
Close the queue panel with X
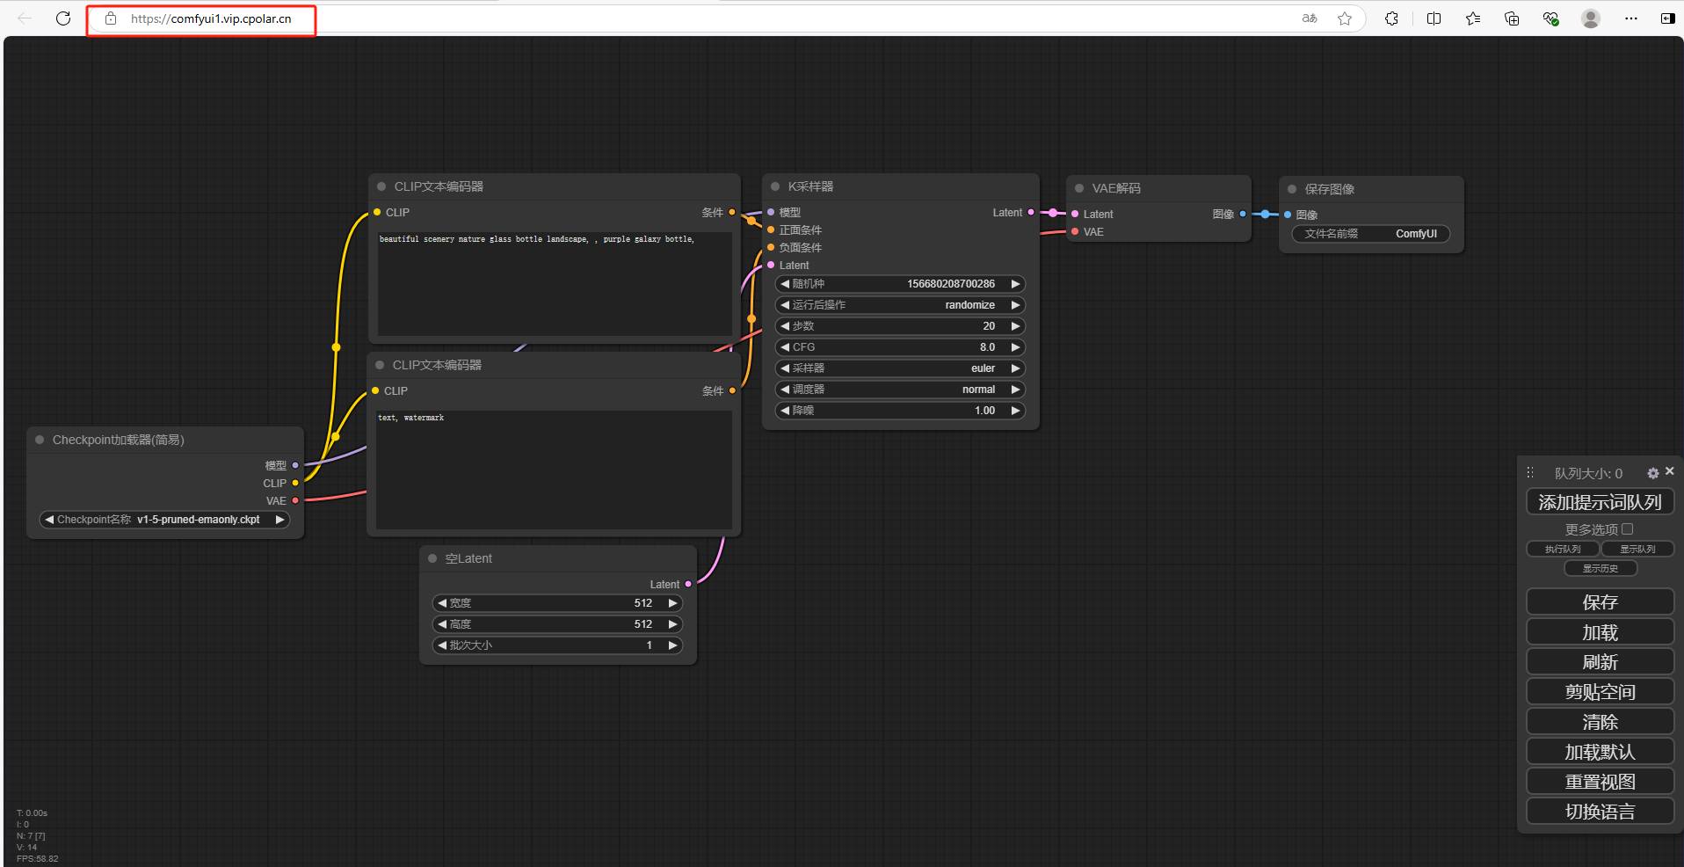click(1669, 471)
